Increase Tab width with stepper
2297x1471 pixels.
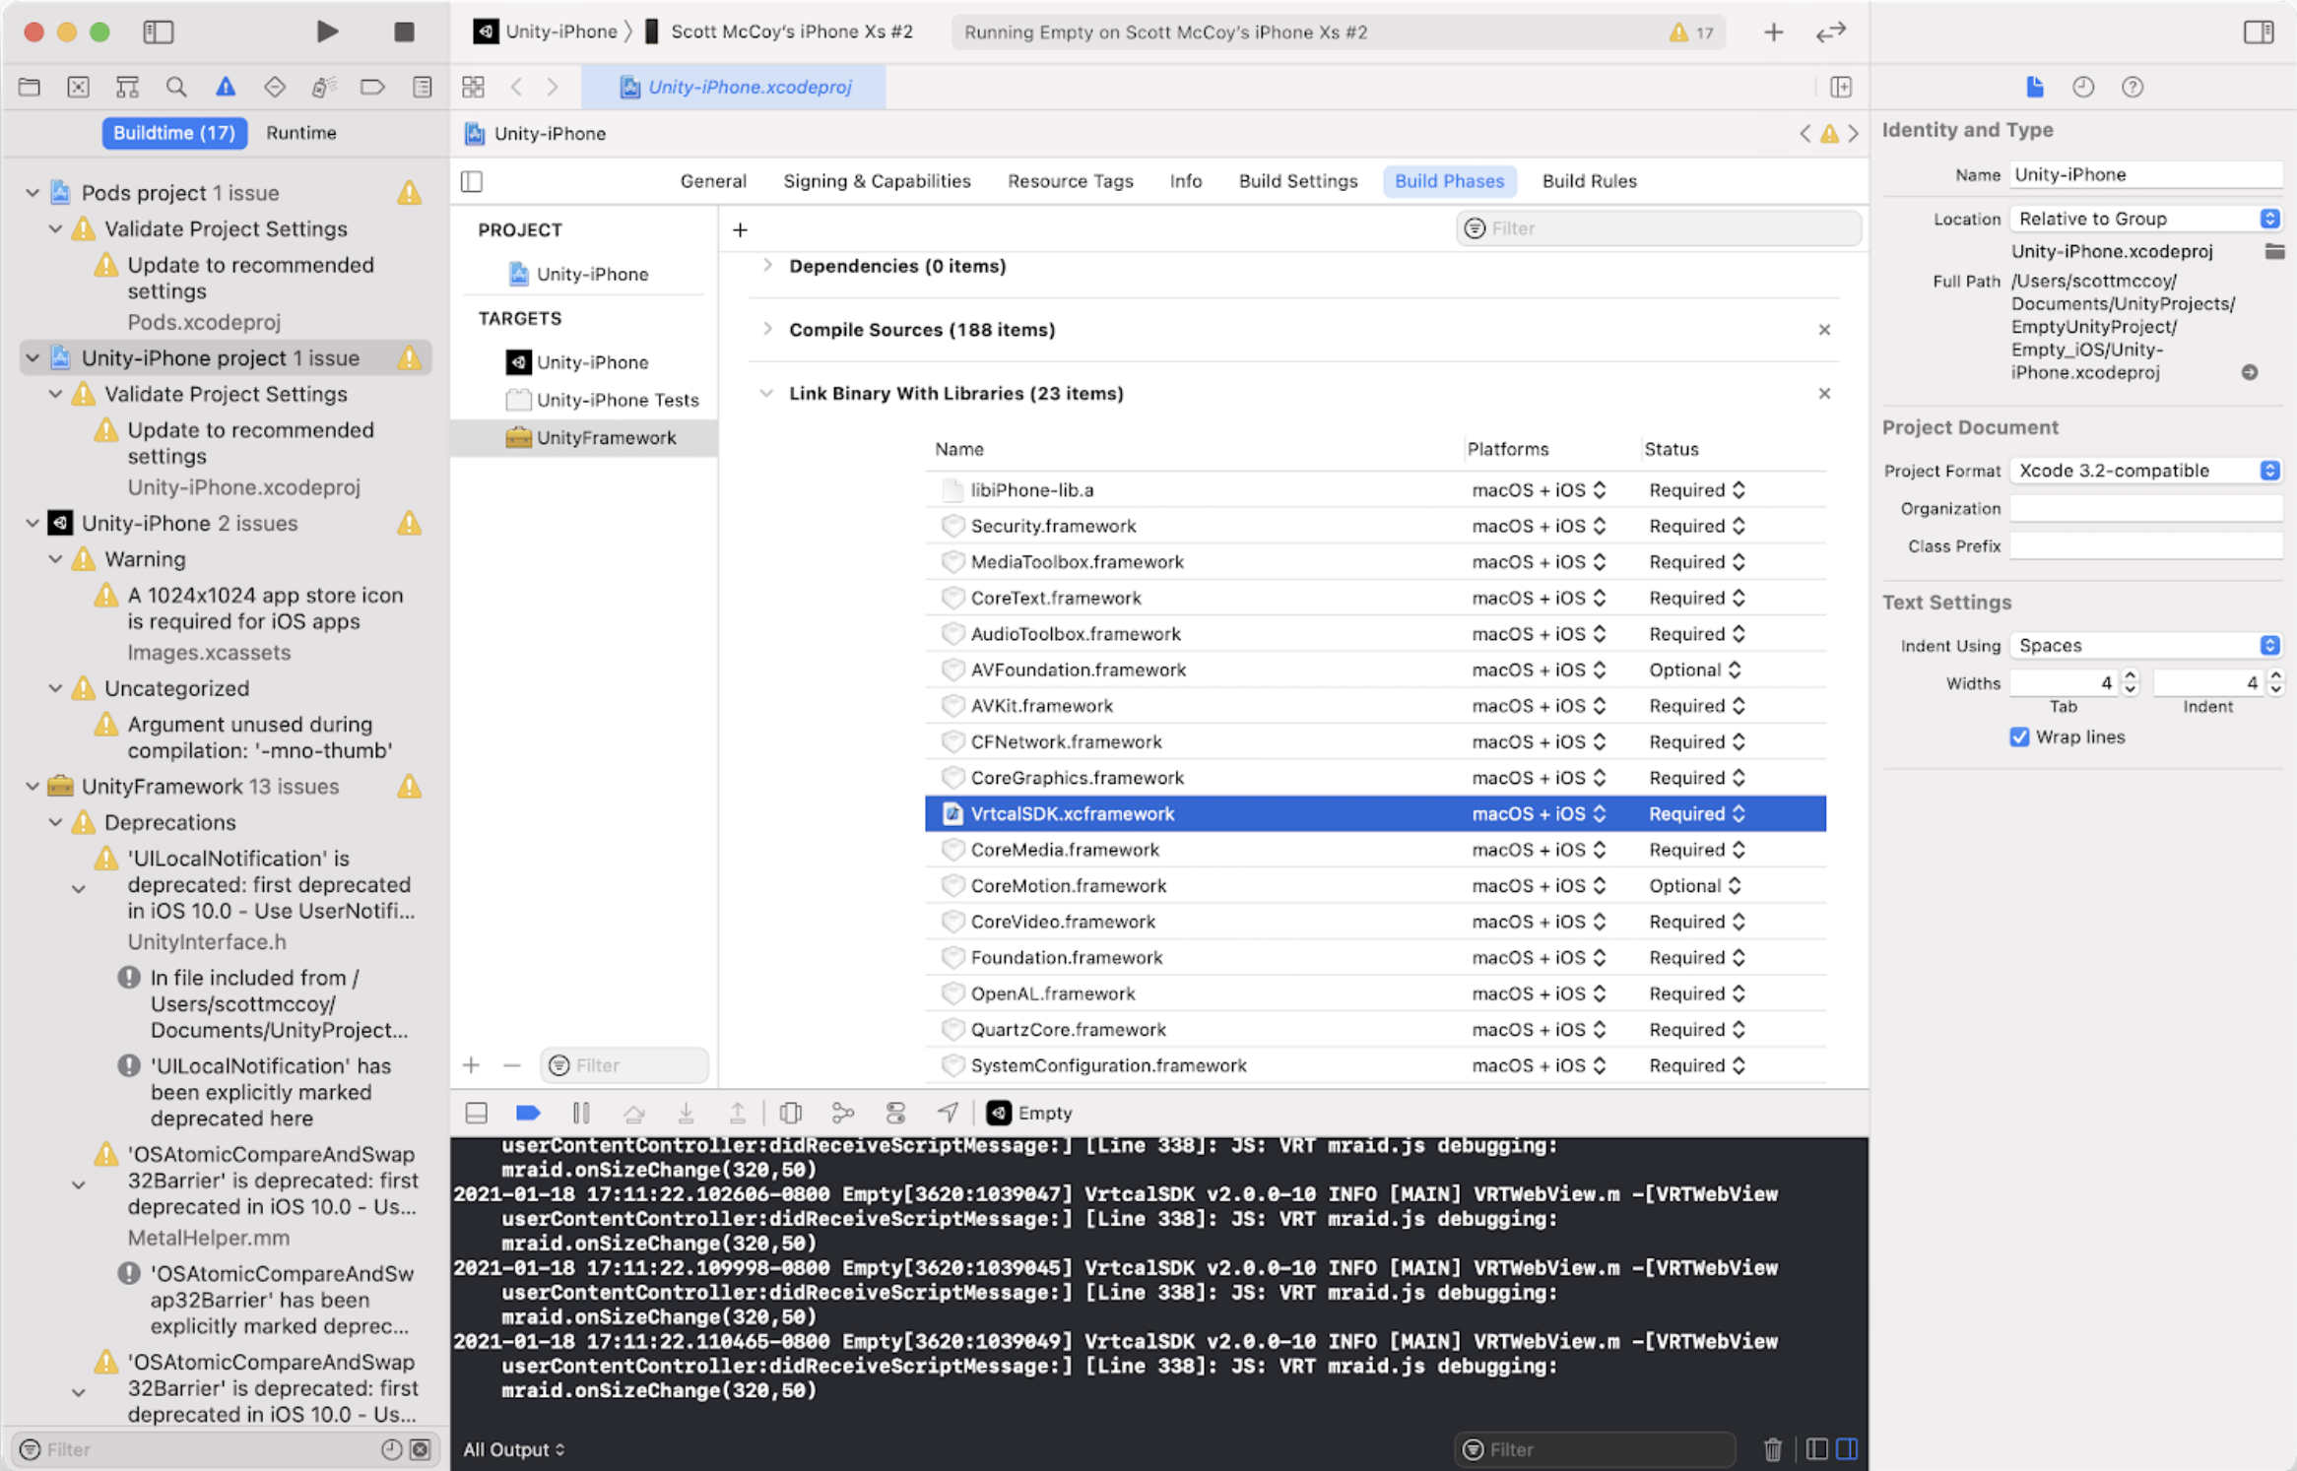pos(2130,676)
